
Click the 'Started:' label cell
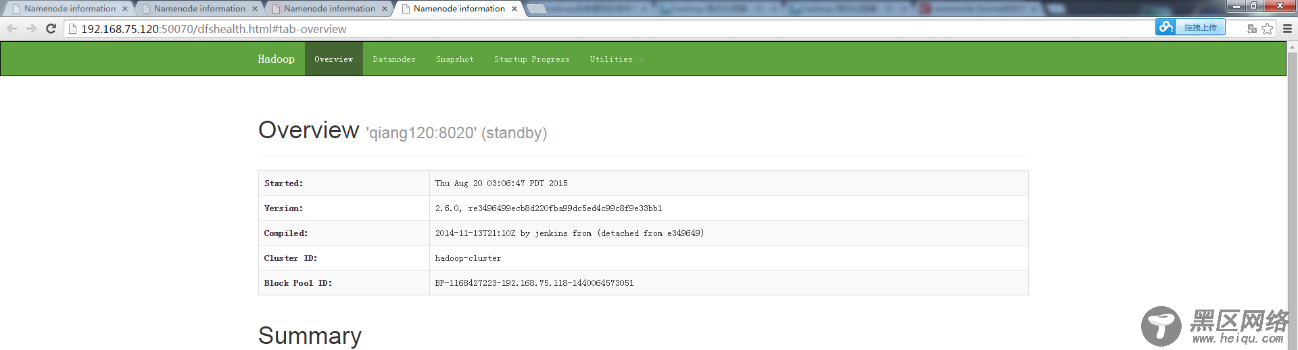click(x=344, y=183)
